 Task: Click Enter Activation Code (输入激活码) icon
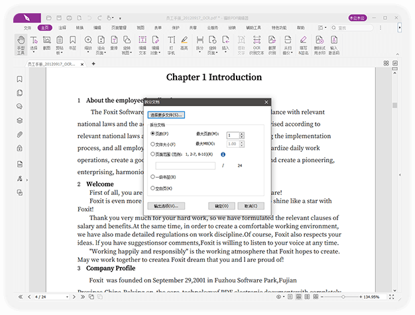(334, 40)
